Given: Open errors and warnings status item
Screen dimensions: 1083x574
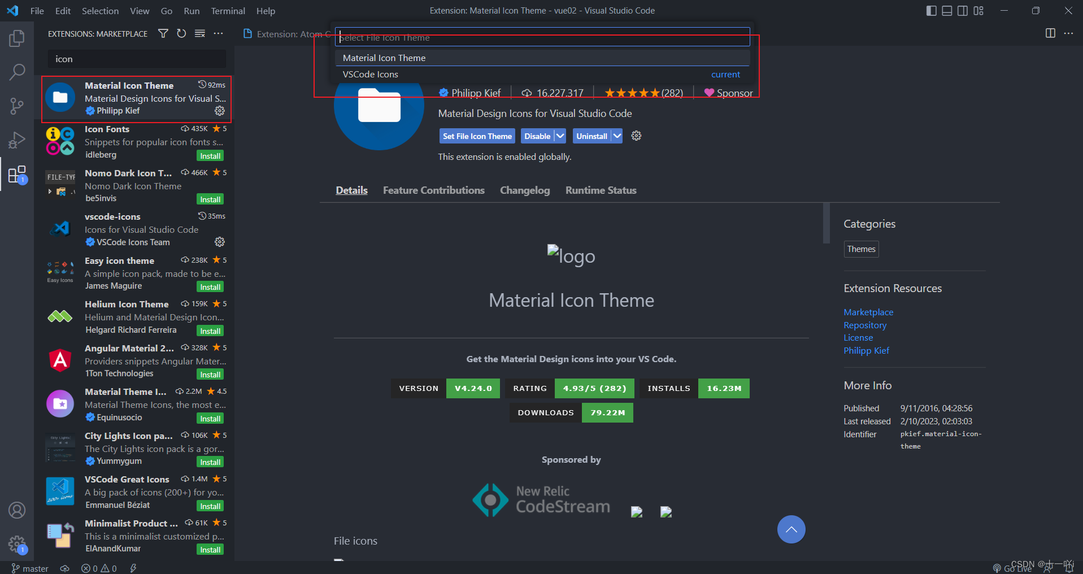Looking at the screenshot, I should tap(99, 568).
